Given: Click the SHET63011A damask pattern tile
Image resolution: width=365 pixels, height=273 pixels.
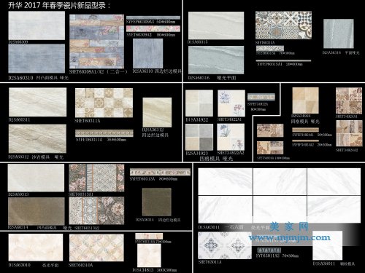Looking at the screenshot, I should pyautogui.click(x=225, y=245).
